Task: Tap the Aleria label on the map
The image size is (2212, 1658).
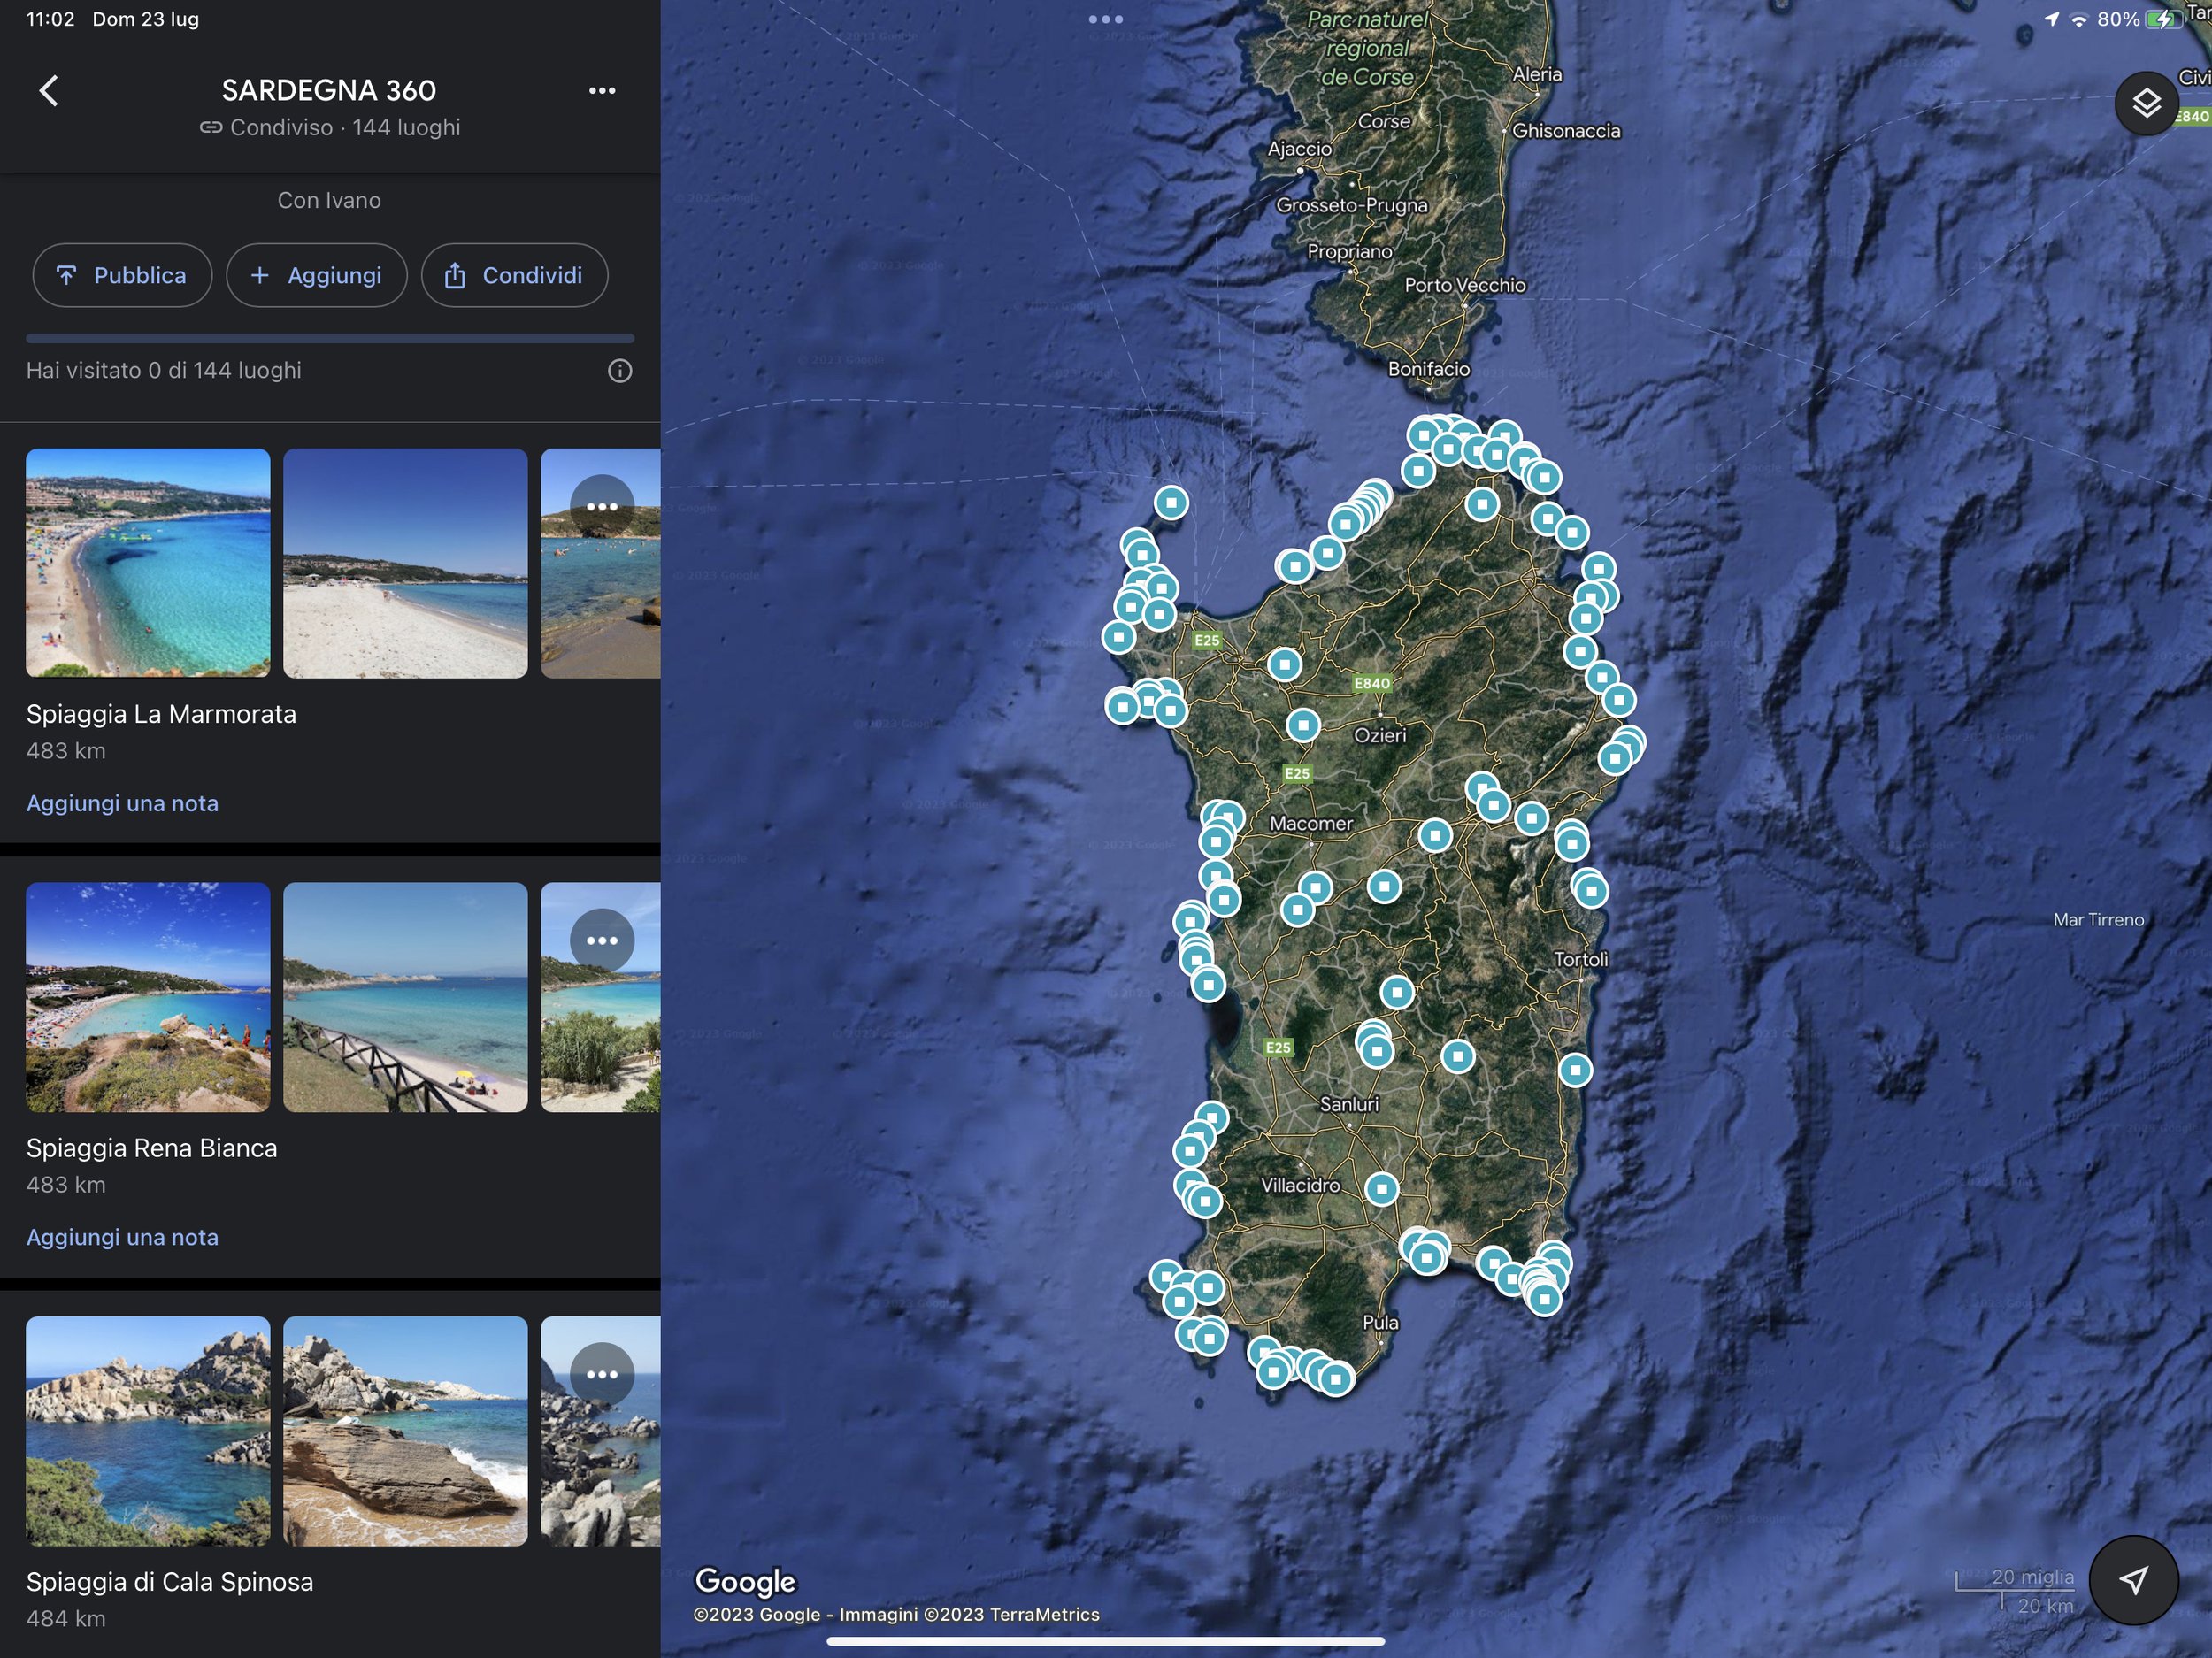Action: 1537,74
